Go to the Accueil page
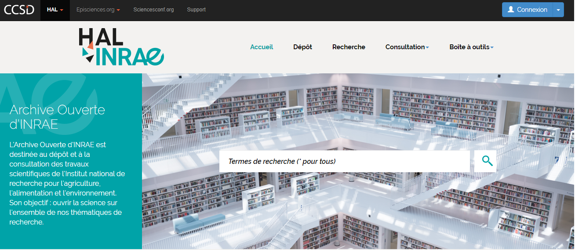 [262, 47]
